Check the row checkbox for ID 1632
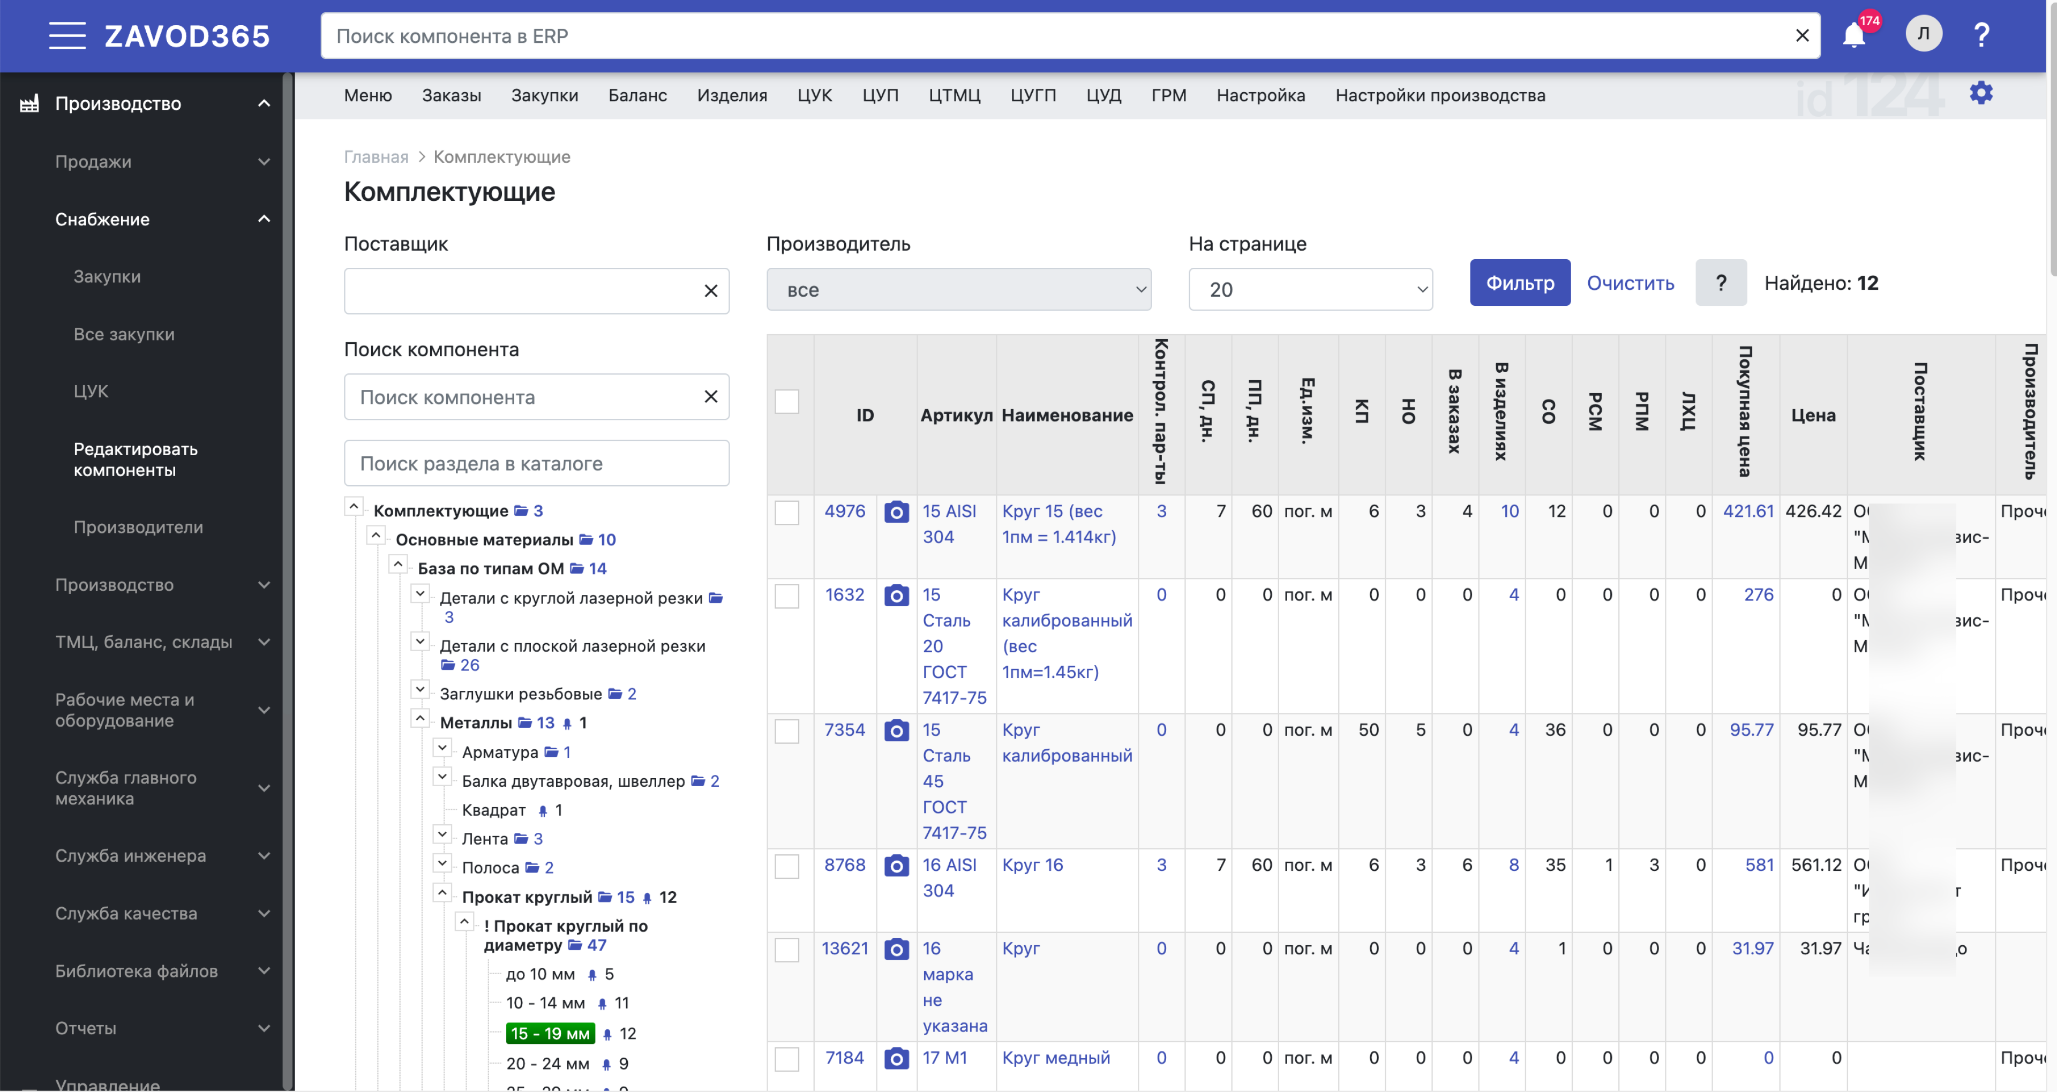 coord(786,596)
